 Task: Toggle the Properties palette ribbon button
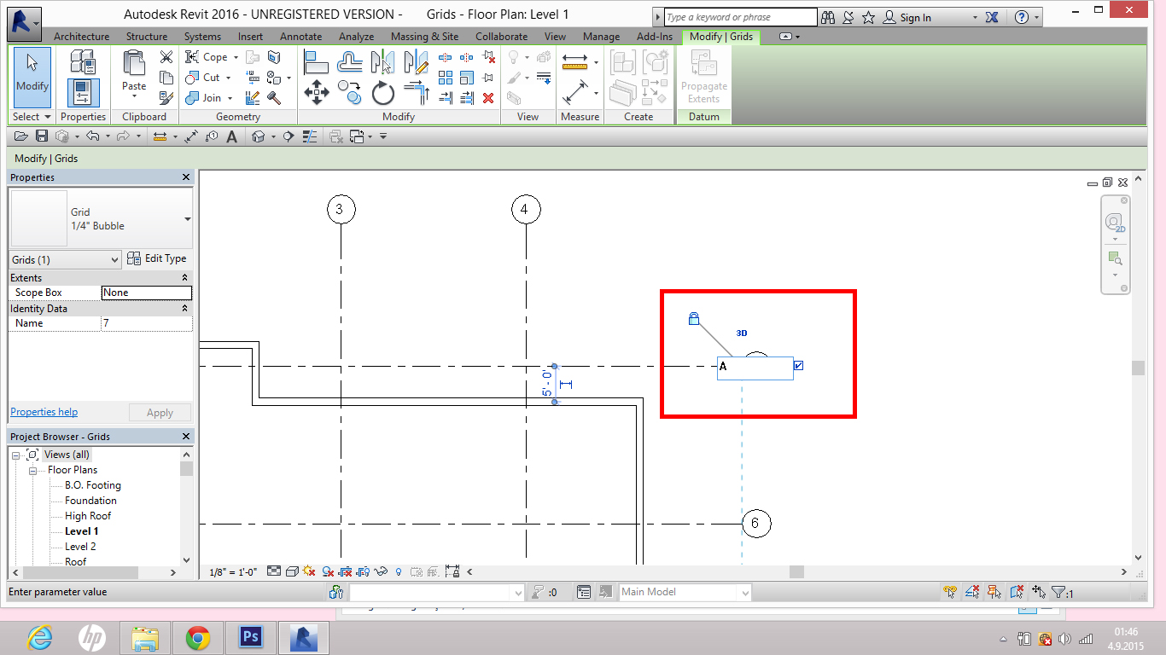click(x=83, y=92)
